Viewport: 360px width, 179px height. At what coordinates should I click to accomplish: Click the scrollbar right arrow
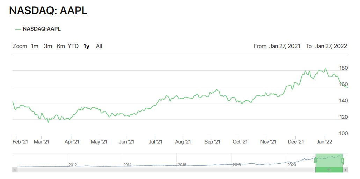[345, 170]
